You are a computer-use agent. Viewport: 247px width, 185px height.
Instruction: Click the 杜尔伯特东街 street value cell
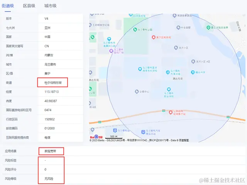pyautogui.click(x=53, y=83)
